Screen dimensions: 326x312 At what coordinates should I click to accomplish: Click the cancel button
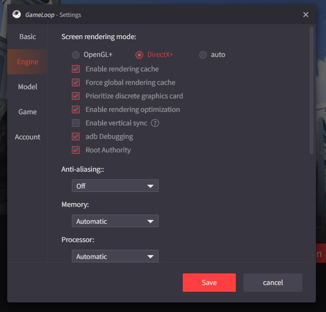(x=273, y=283)
